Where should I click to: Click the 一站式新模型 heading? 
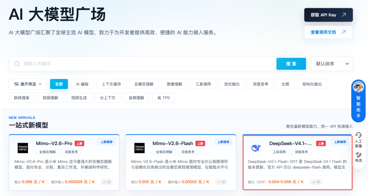coord(29,125)
